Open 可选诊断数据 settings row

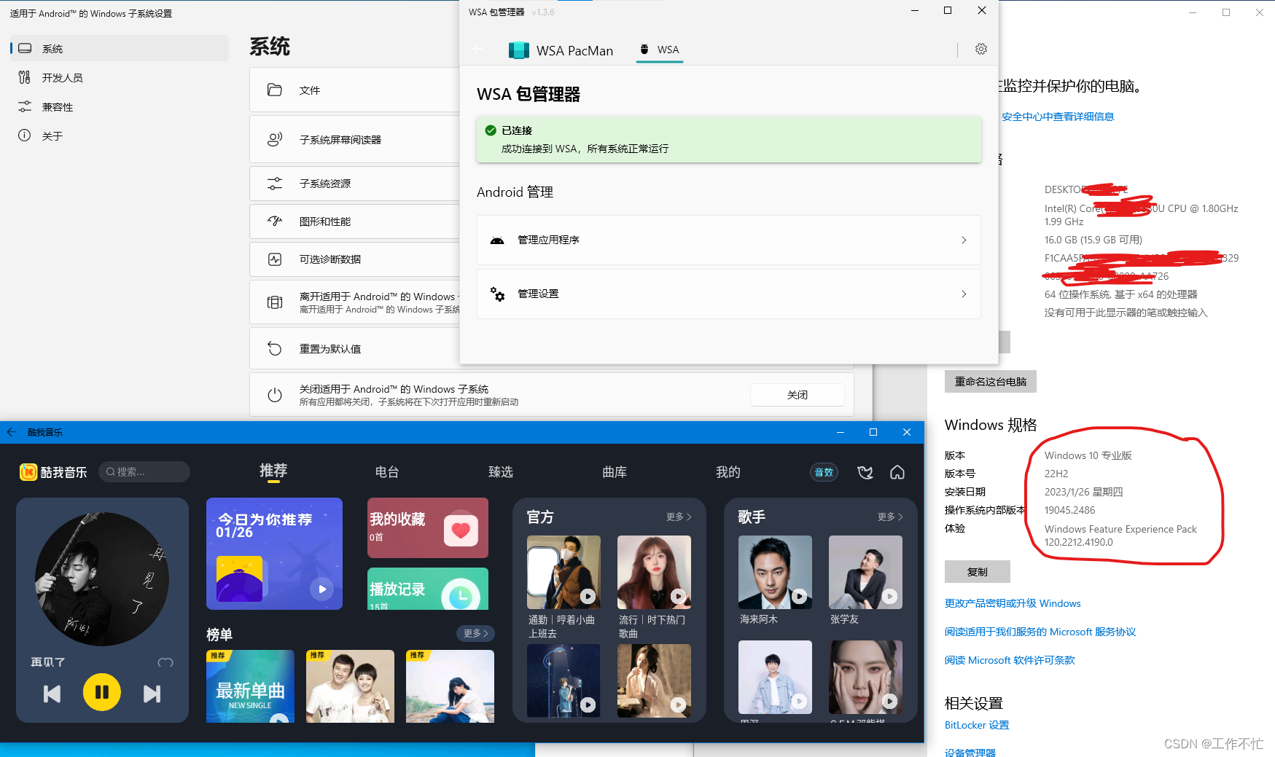355,259
